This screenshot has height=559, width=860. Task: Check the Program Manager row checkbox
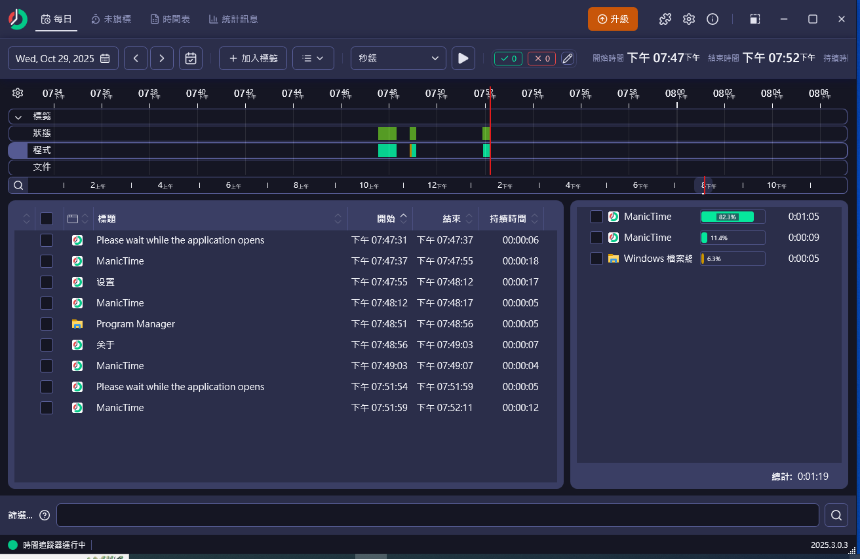(x=47, y=324)
